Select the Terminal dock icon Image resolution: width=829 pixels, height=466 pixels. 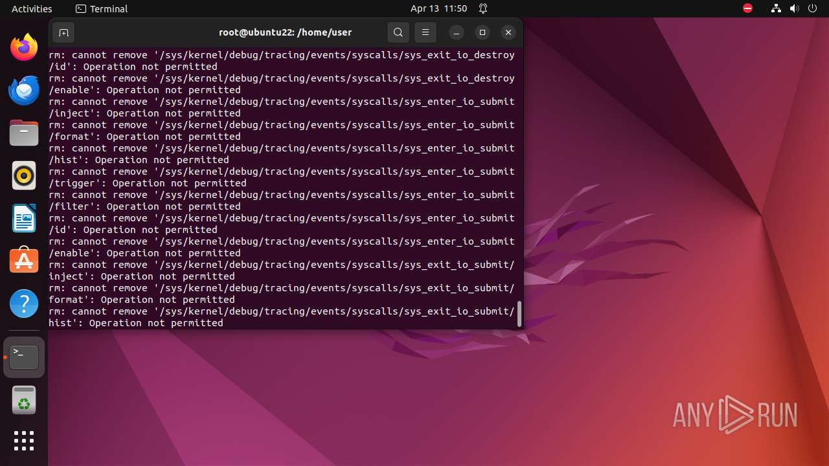tap(24, 357)
